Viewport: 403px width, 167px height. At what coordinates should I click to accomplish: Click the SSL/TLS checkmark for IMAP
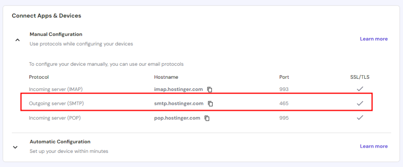360,89
